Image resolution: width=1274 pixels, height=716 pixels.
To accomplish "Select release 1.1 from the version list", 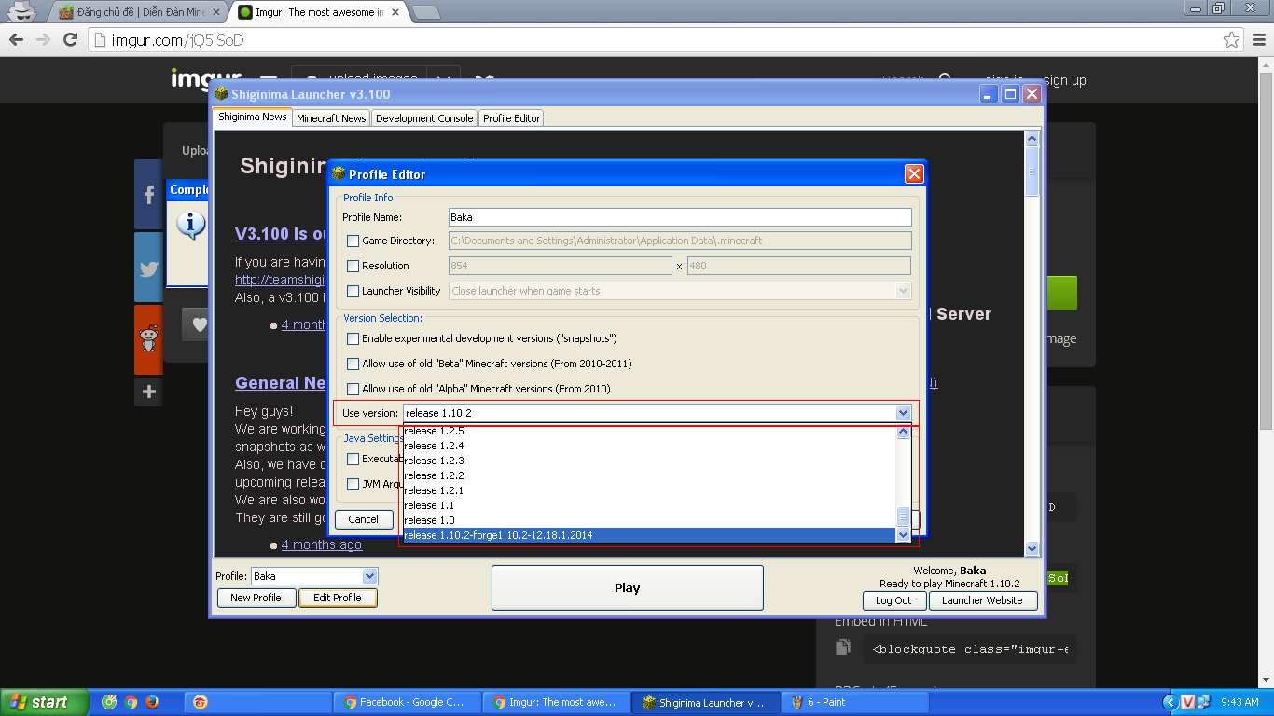I will 647,505.
